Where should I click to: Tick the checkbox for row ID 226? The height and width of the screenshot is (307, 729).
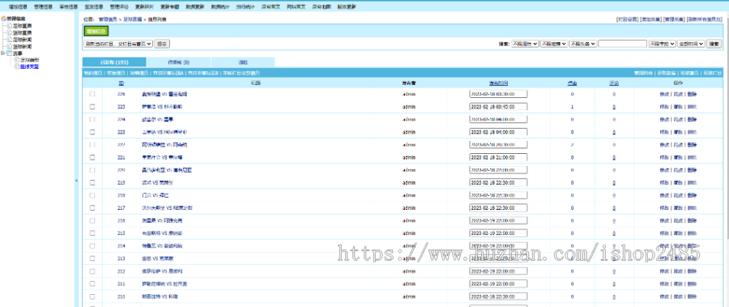pyautogui.click(x=92, y=94)
